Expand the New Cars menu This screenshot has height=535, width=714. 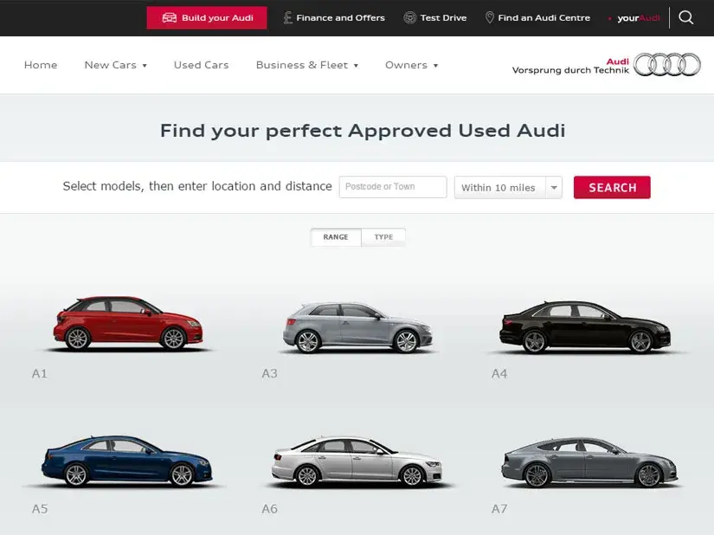(115, 65)
